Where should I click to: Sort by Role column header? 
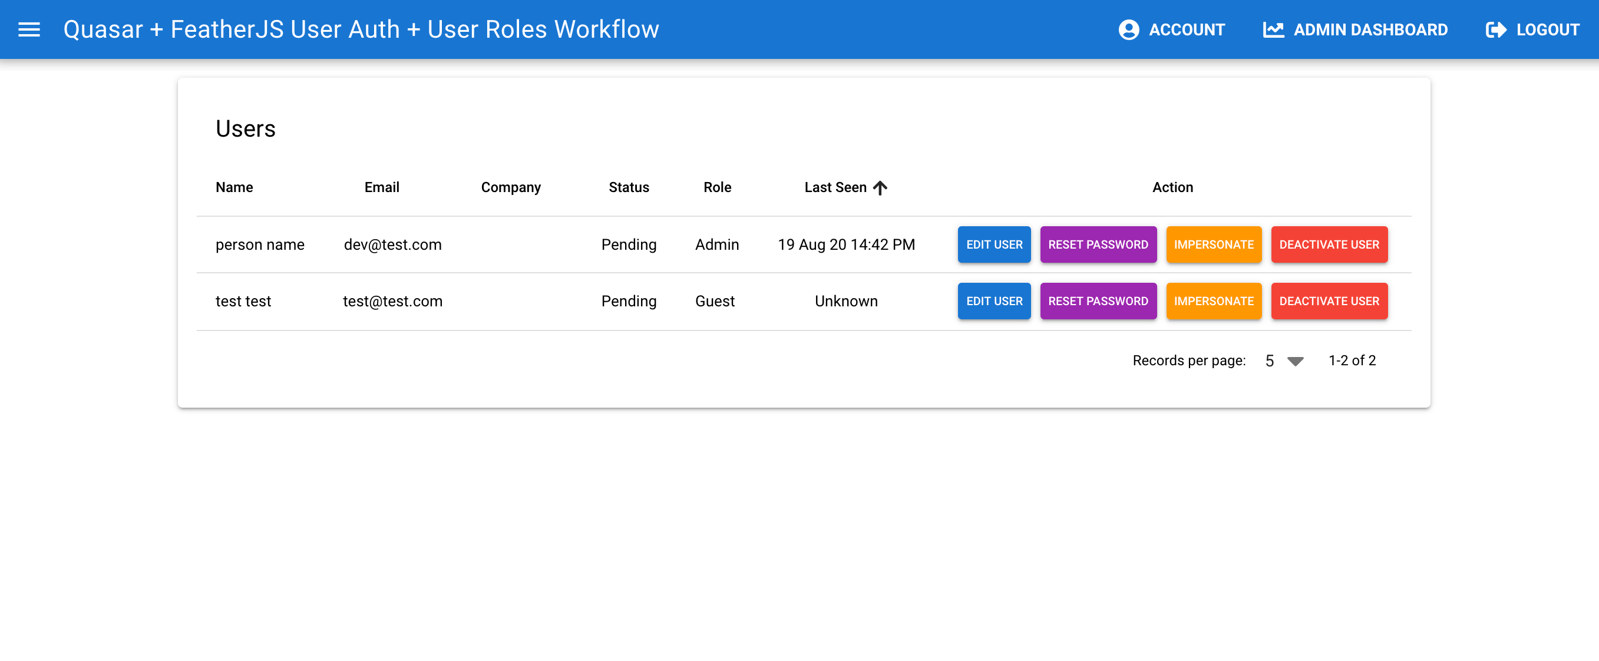717,187
